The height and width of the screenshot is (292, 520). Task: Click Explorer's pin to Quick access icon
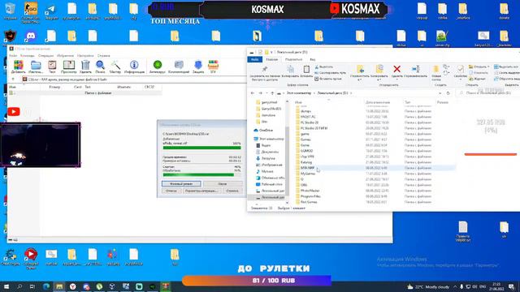pos(265,69)
